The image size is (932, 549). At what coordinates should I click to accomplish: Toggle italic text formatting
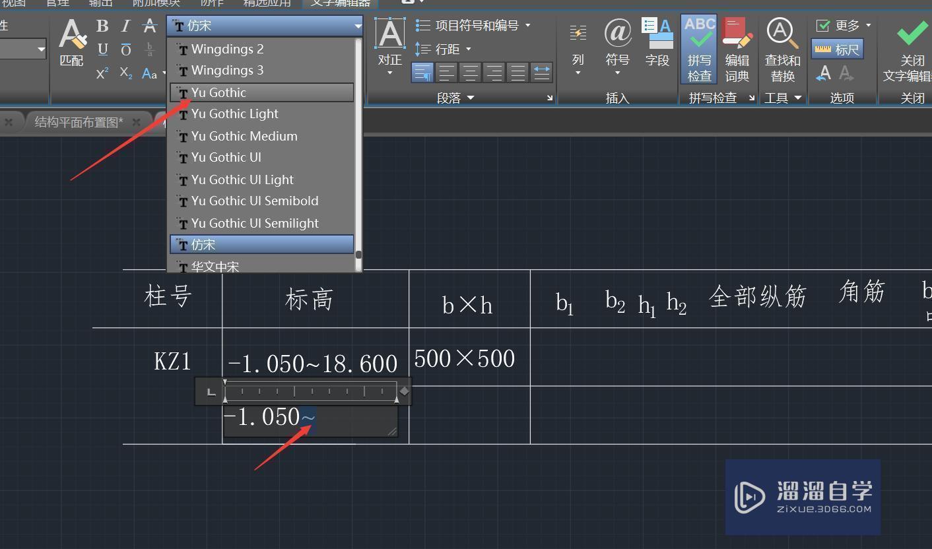[x=125, y=26]
